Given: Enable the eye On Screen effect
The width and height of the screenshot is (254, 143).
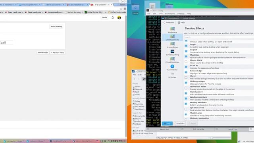Looking at the screenshot, I should click(186, 109).
